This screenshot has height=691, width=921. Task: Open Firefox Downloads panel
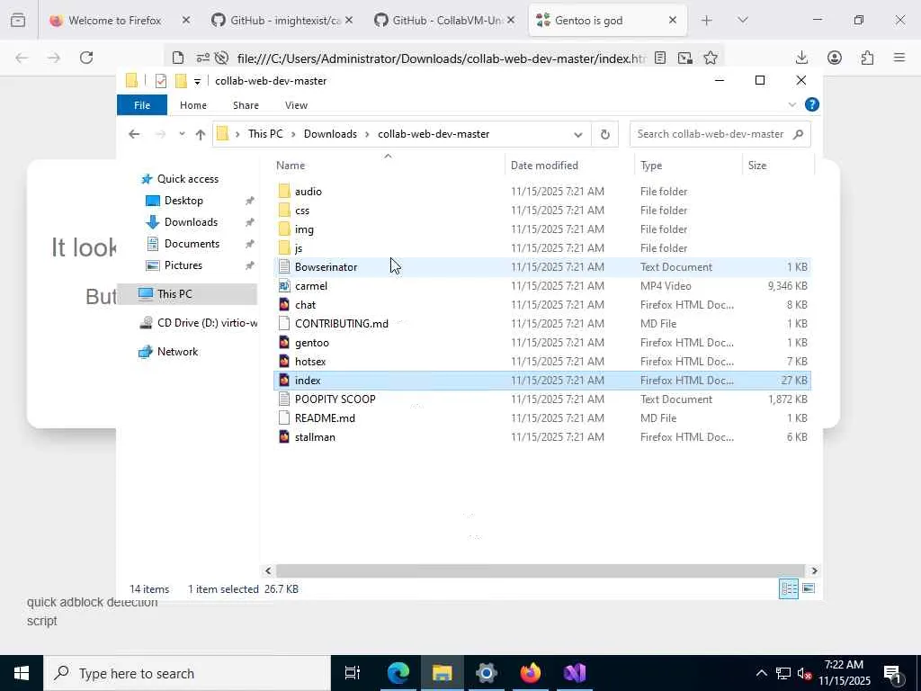pos(801,58)
